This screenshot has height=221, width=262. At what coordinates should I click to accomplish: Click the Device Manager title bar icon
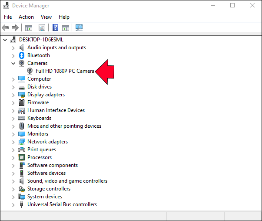7,6
